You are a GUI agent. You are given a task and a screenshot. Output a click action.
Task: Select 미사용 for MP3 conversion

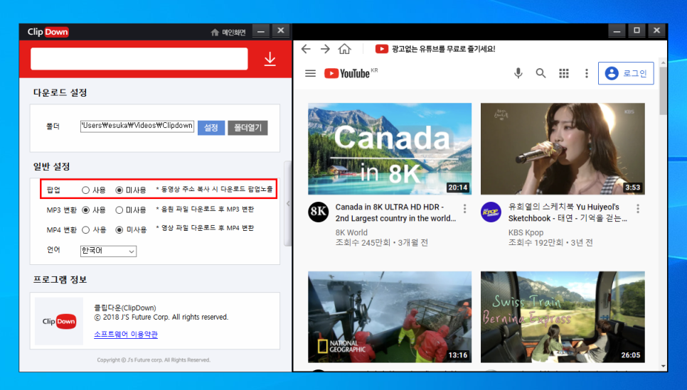pos(119,210)
